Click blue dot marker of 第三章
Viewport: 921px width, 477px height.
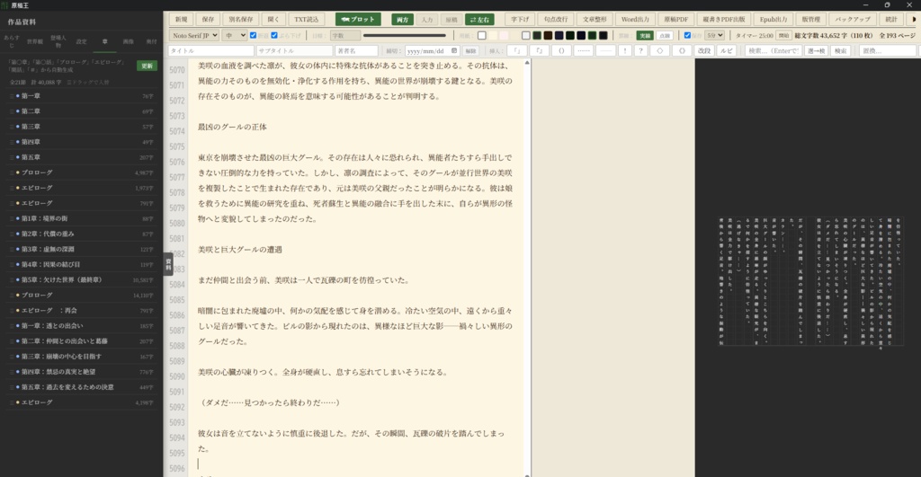tap(18, 126)
